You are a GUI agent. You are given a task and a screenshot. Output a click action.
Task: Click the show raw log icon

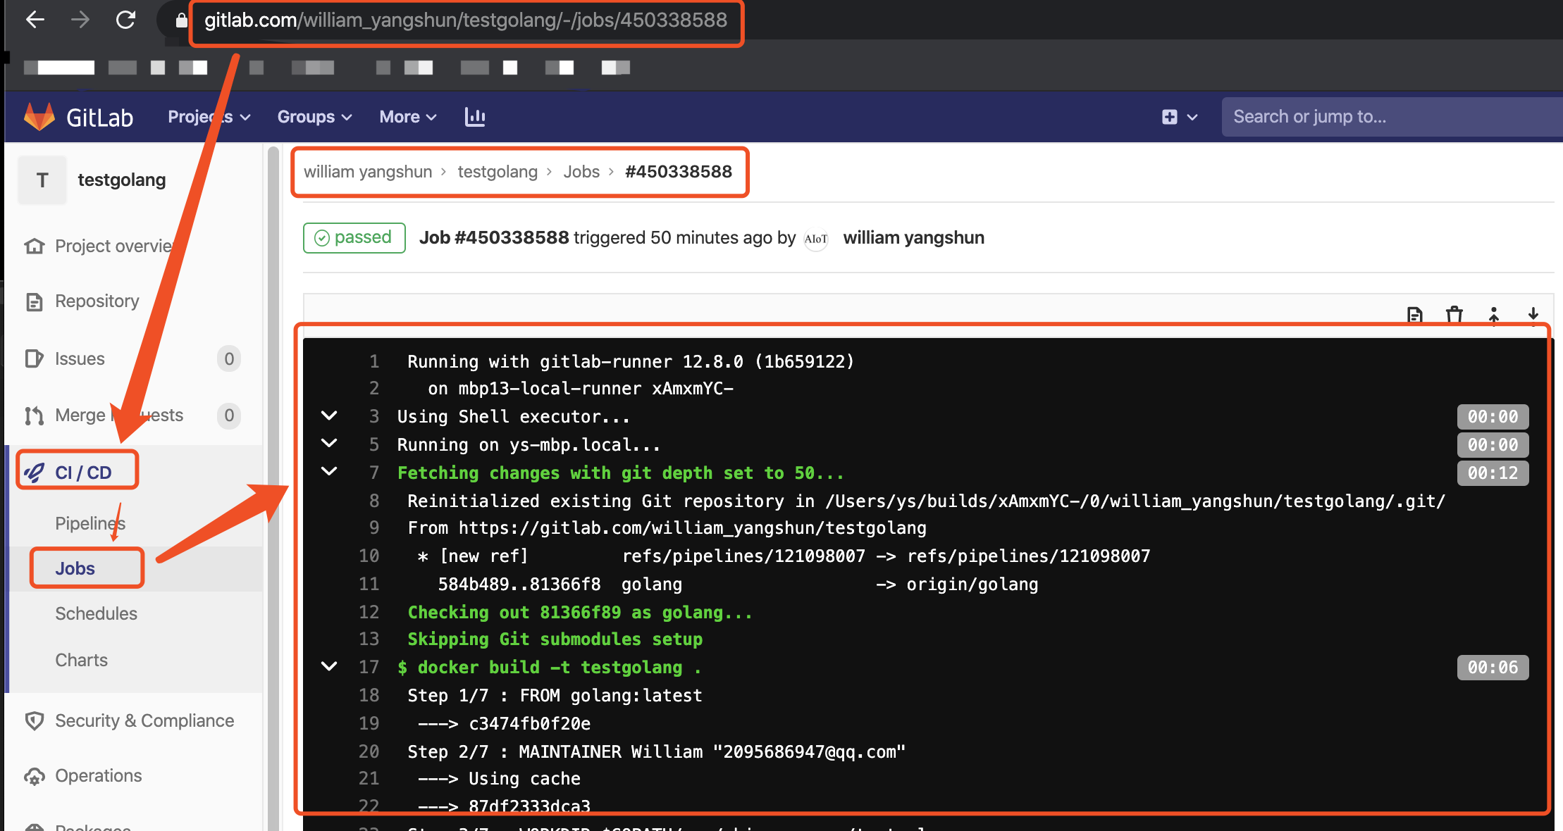coord(1414,315)
